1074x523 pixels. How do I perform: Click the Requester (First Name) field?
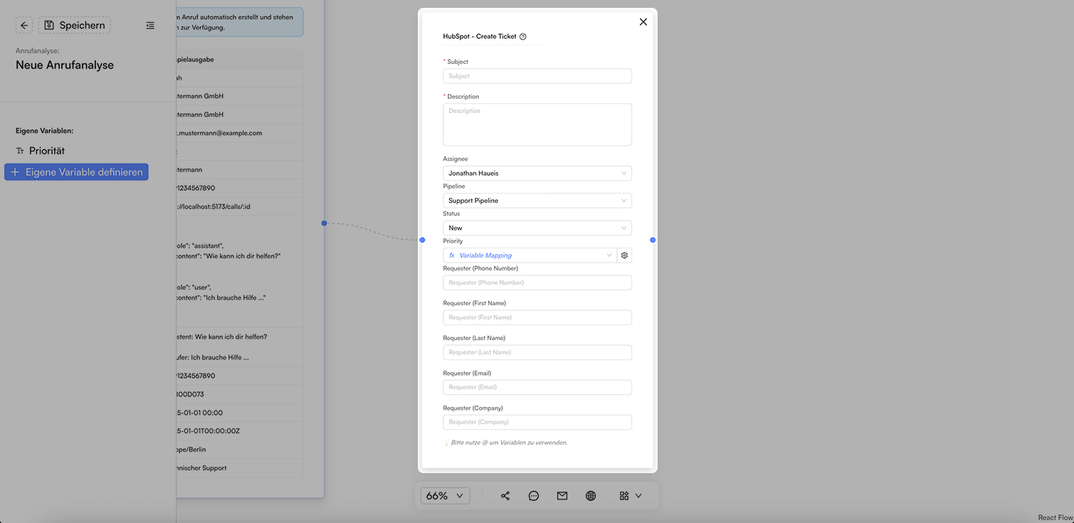coord(537,317)
